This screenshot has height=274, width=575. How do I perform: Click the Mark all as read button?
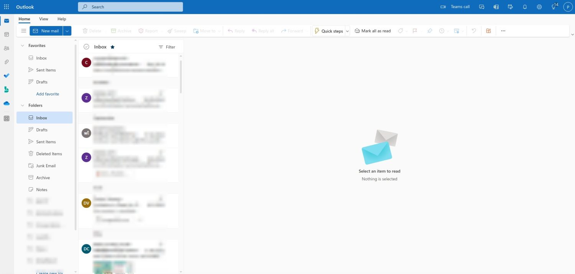tap(372, 31)
